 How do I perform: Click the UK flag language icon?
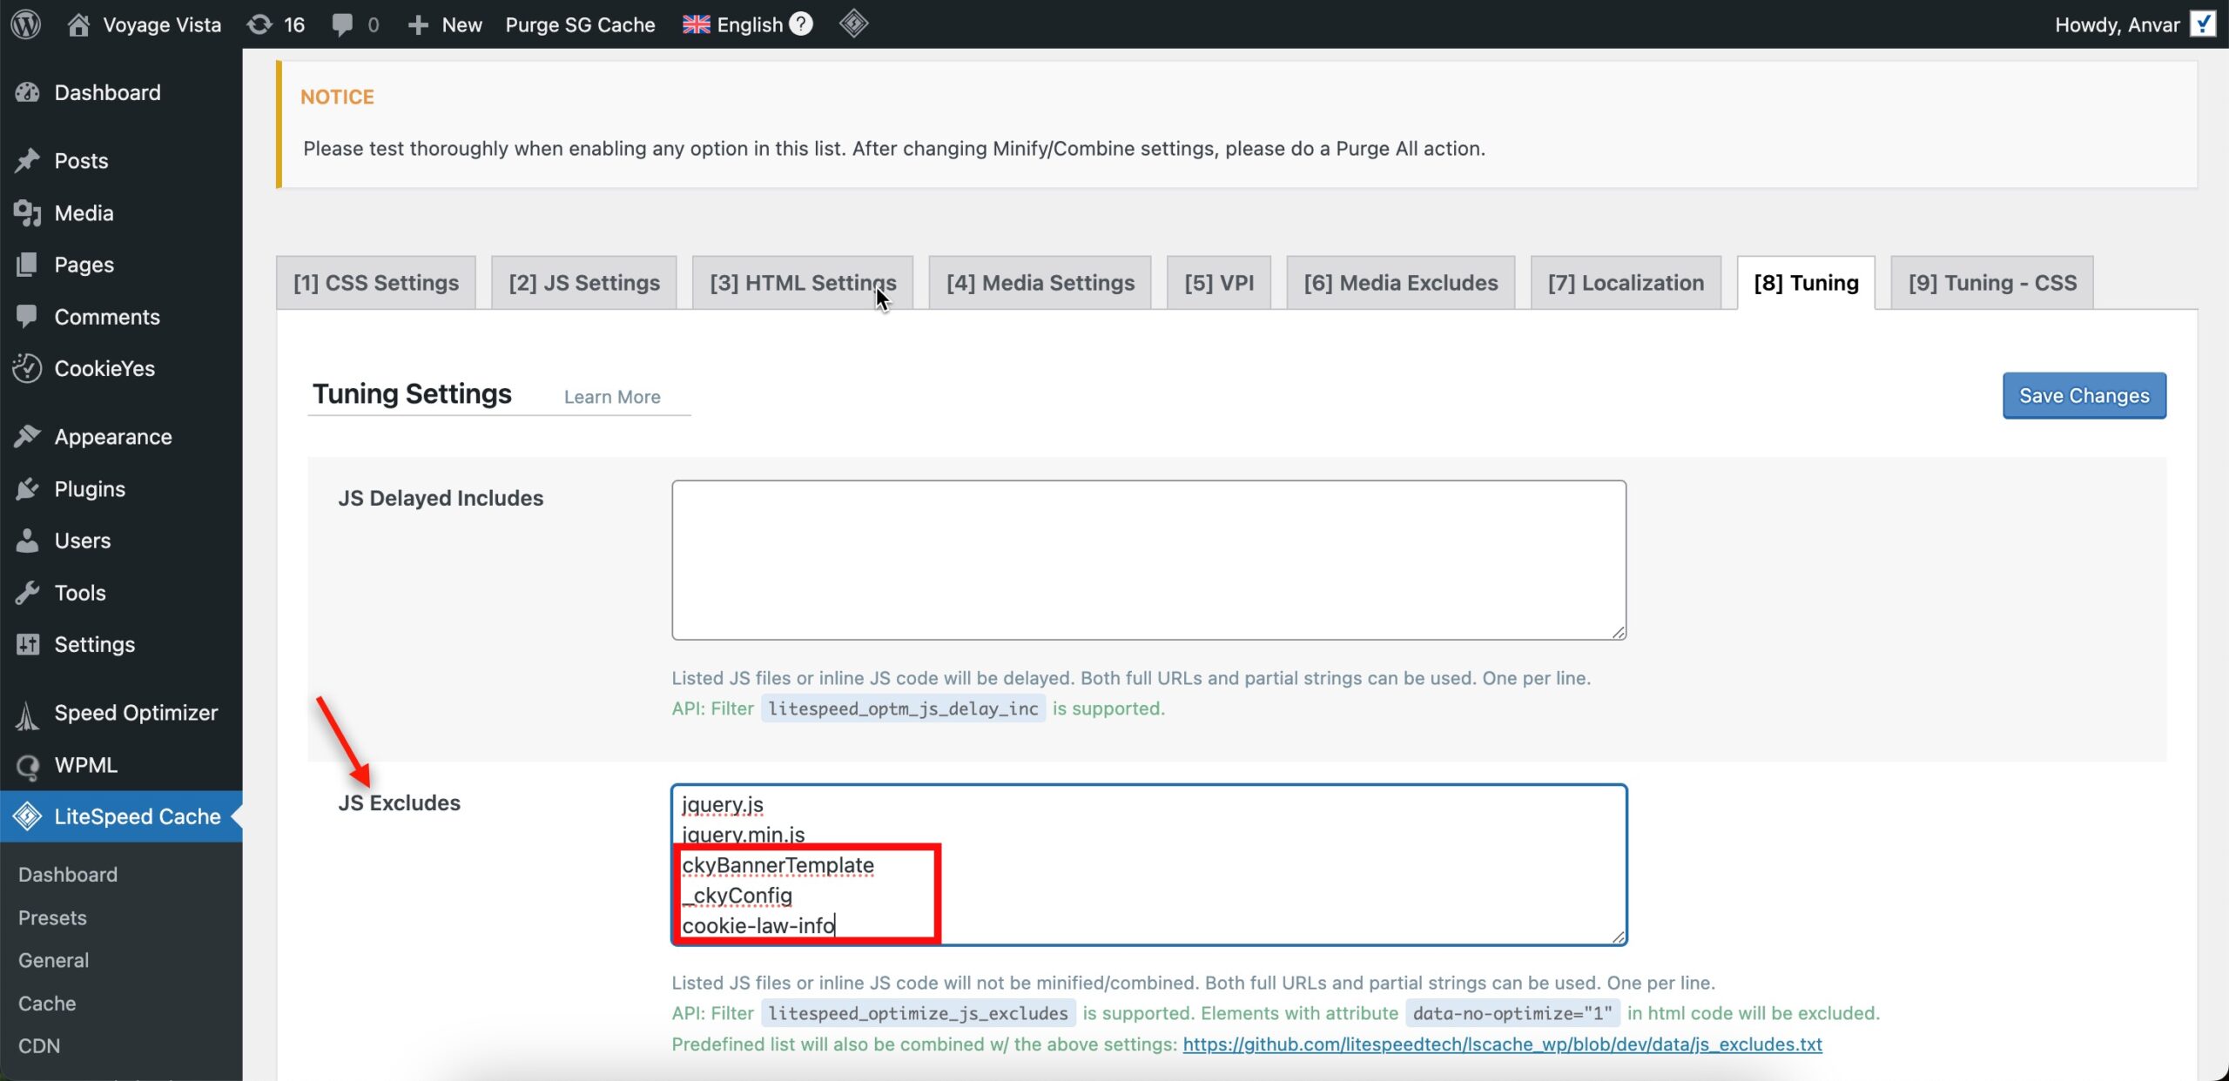(696, 24)
